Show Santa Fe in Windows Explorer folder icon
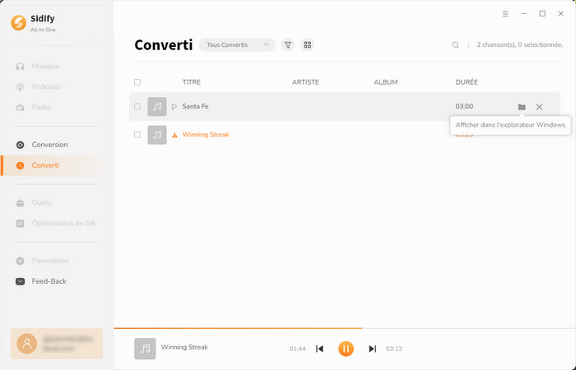576x370 pixels. click(522, 107)
